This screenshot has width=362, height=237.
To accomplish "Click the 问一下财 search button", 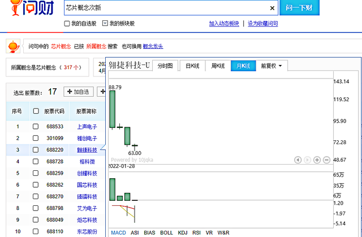I will 299,7.
